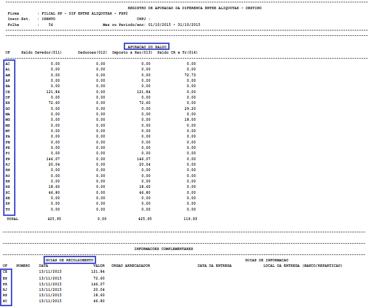Select the Folha number '54'
This screenshot has height=308, width=369.
pos(51,24)
